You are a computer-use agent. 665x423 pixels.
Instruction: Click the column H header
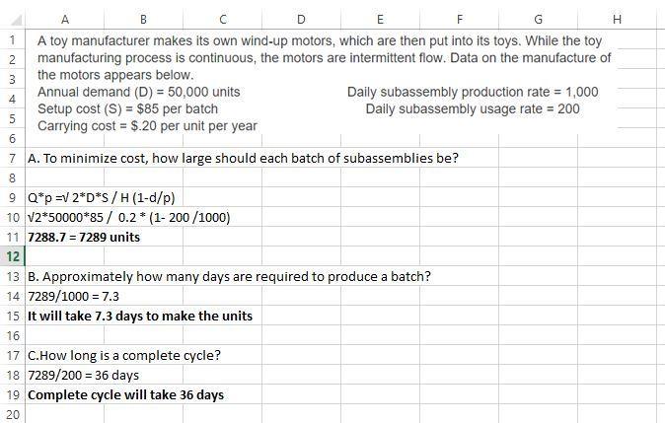coord(617,19)
